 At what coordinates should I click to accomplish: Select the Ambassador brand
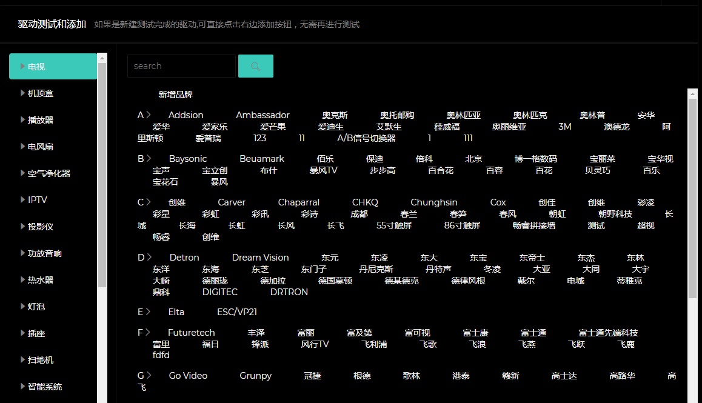263,115
